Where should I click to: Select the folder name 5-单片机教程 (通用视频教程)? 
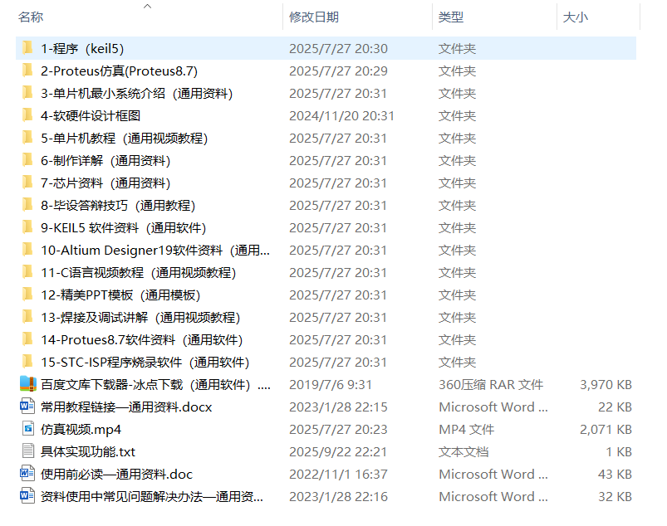pyautogui.click(x=125, y=138)
